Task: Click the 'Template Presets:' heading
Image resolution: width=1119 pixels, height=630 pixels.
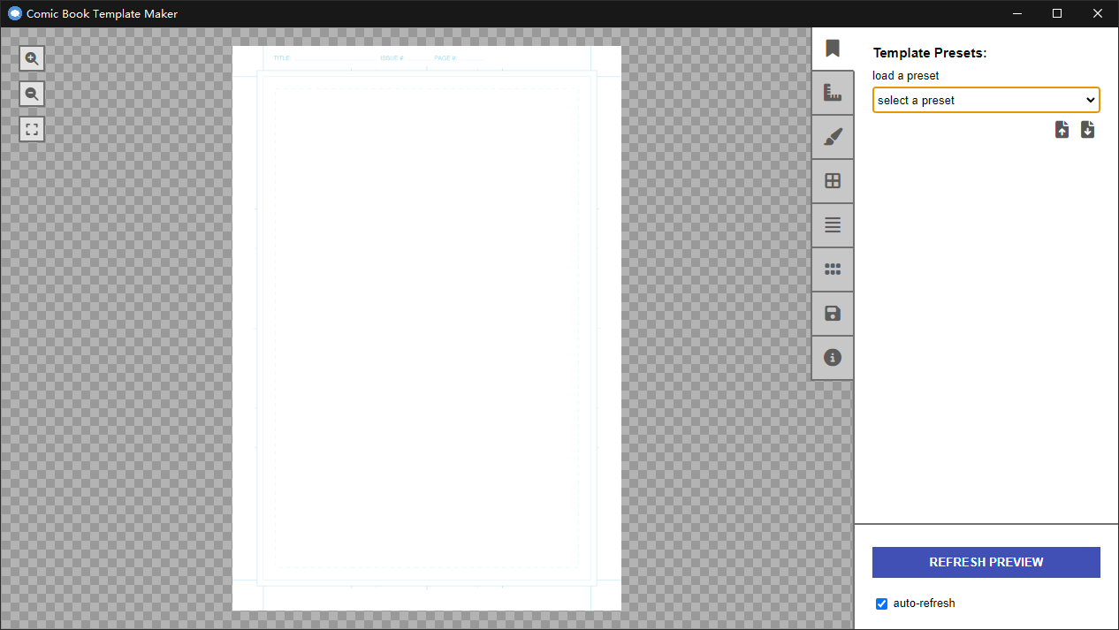Action: [930, 53]
